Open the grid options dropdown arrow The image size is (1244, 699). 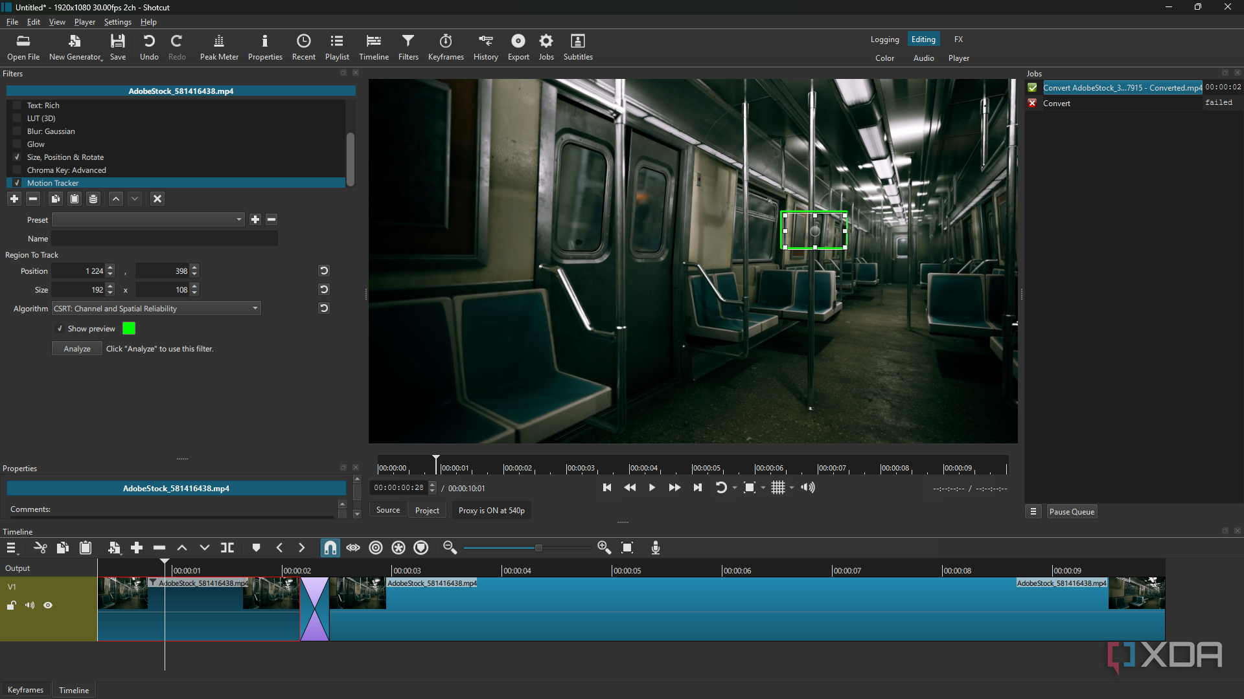click(x=792, y=488)
